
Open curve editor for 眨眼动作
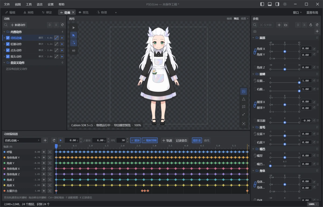56,44
